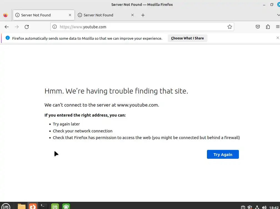Close the first Server Not Found tab
The width and height of the screenshot is (280, 209).
pos(70,15)
